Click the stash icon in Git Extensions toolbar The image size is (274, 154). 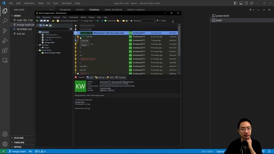[118, 21]
